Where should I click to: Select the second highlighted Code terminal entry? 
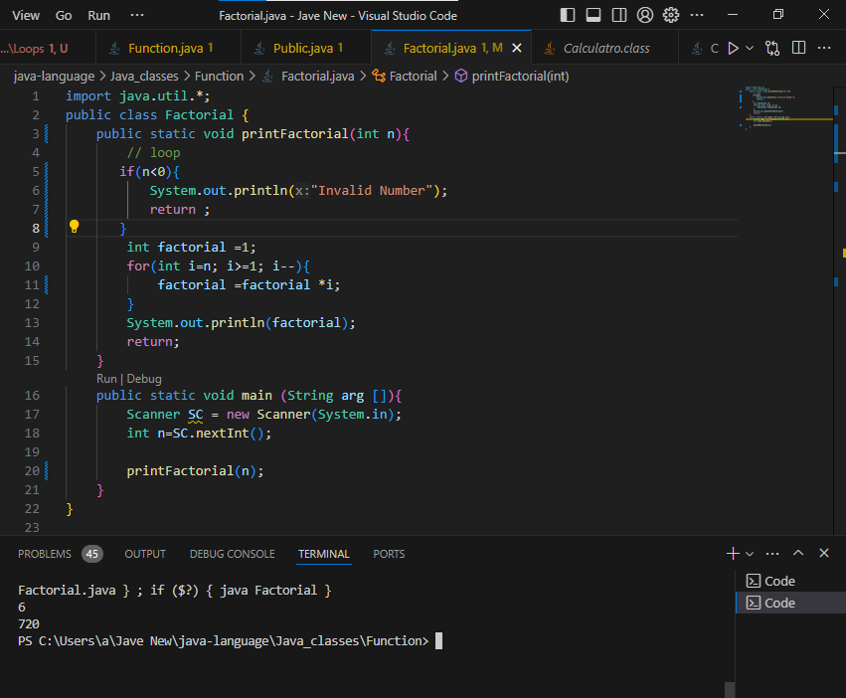(x=790, y=603)
